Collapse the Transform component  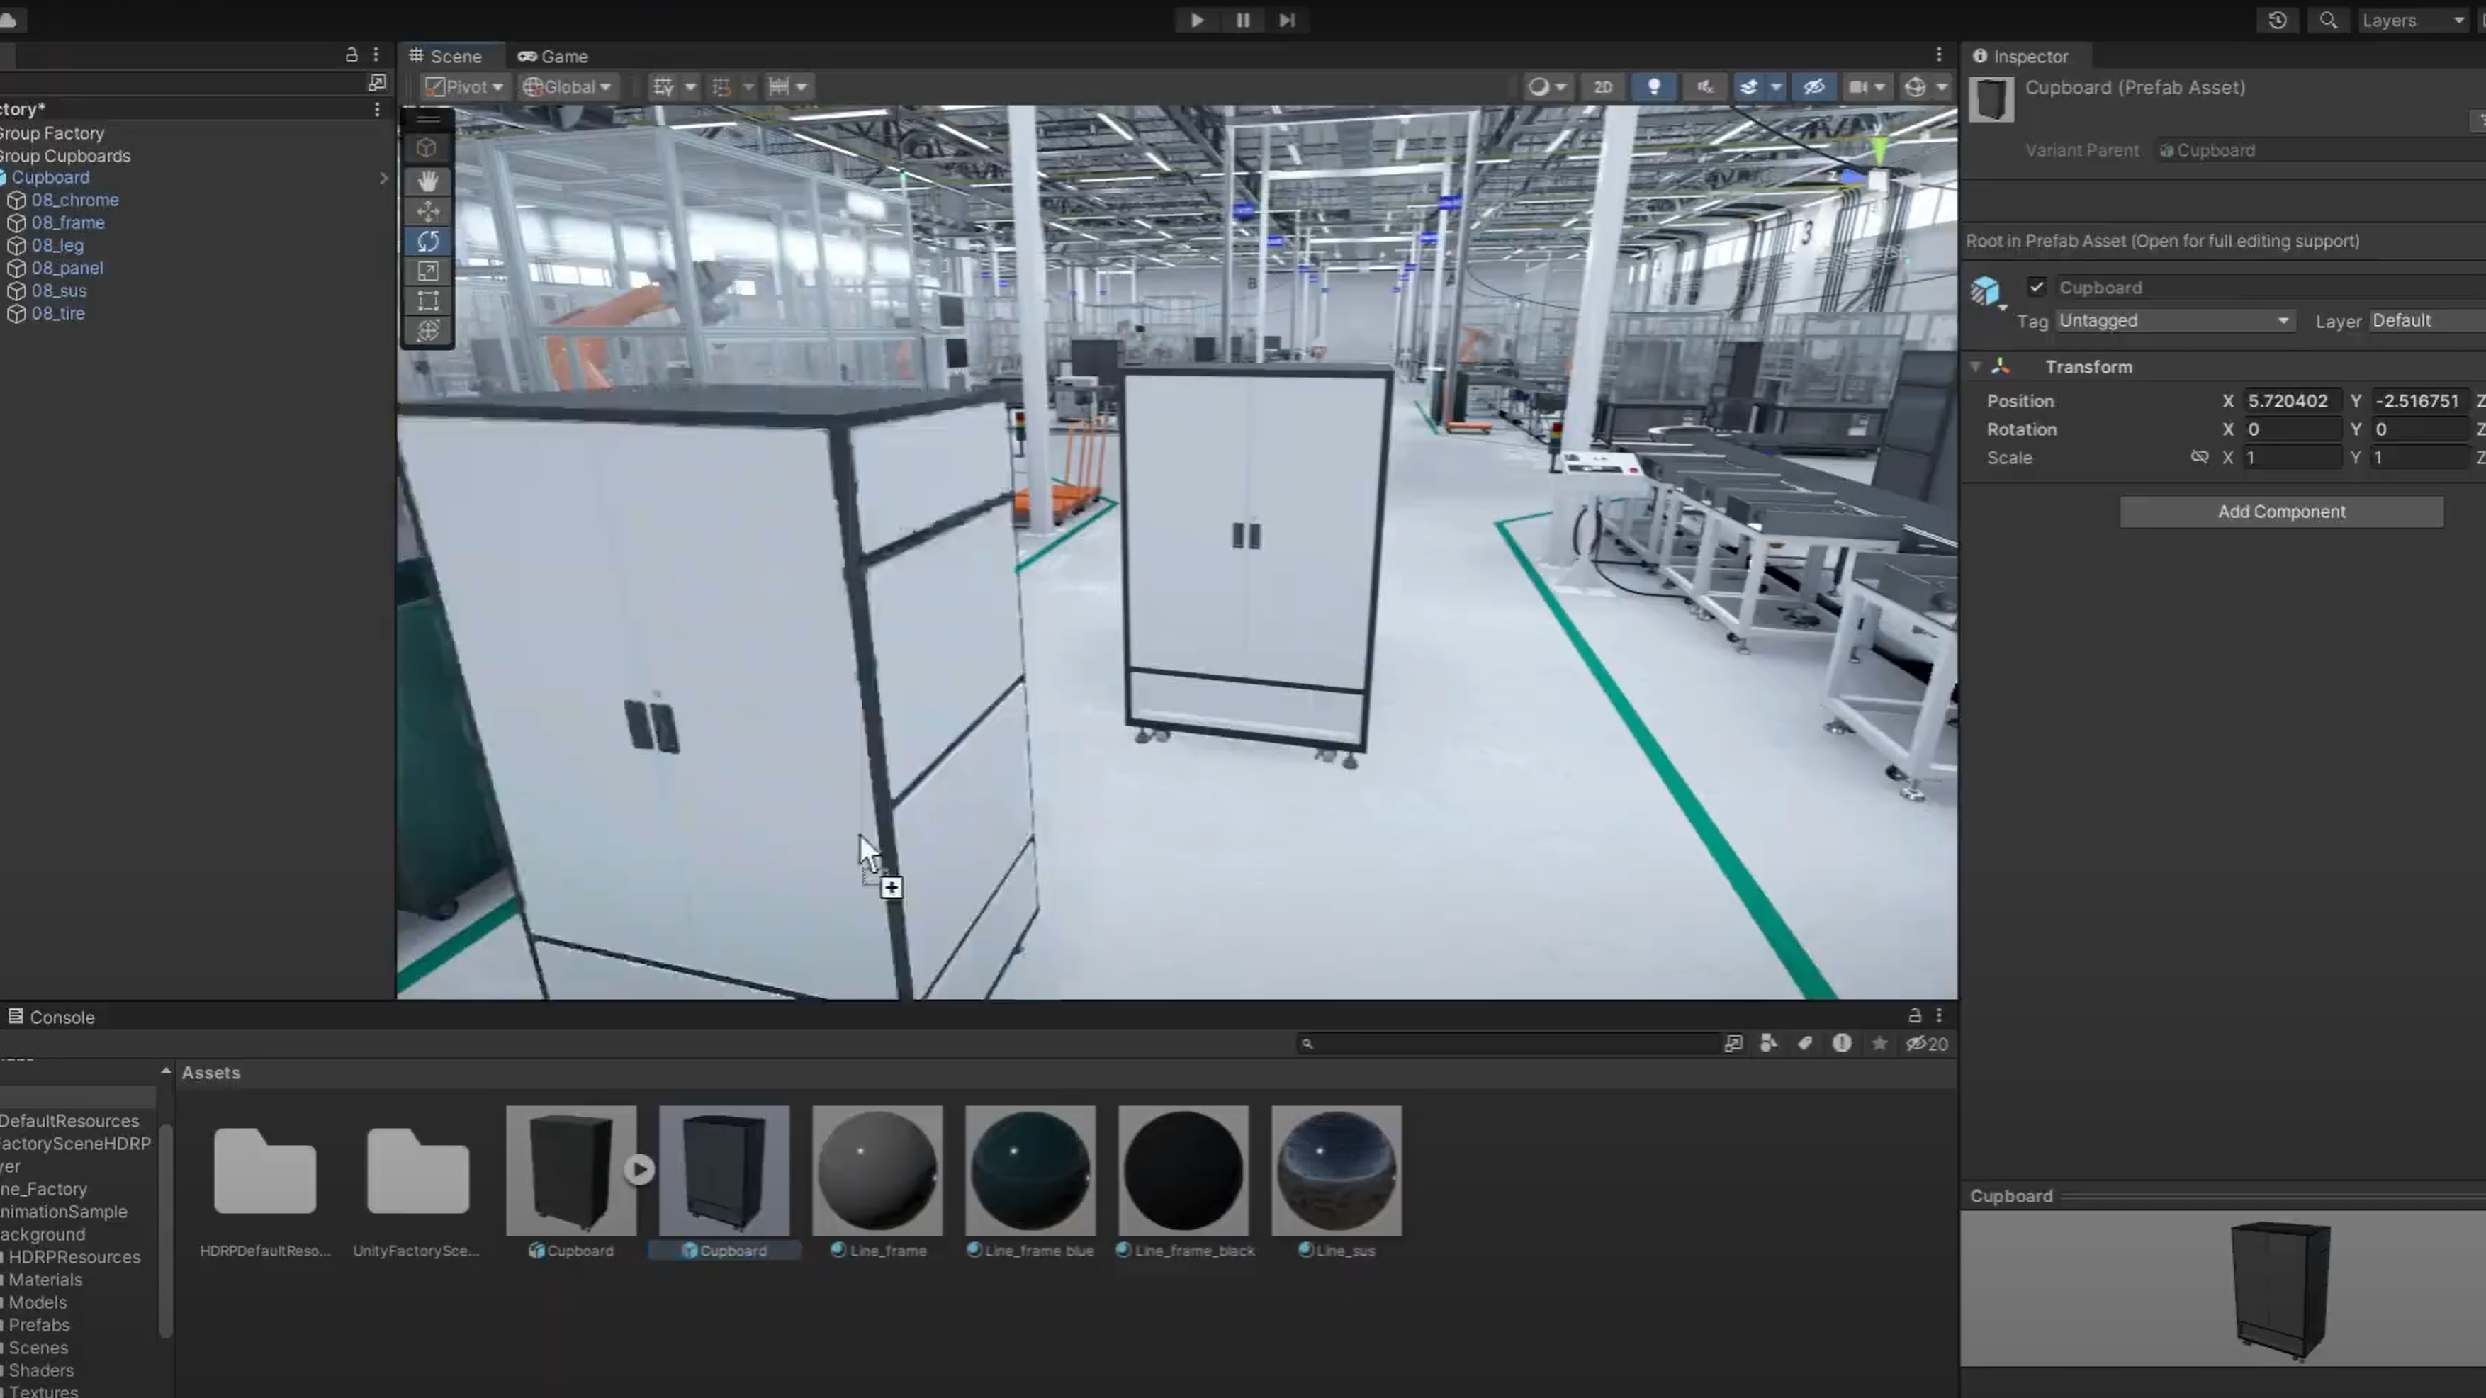pyautogui.click(x=1976, y=366)
